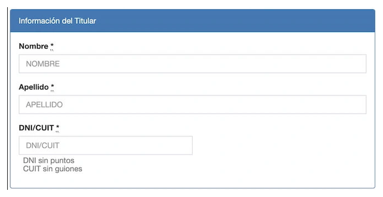Focus the Apellido text field
The height and width of the screenshot is (197, 383).
coord(193,104)
